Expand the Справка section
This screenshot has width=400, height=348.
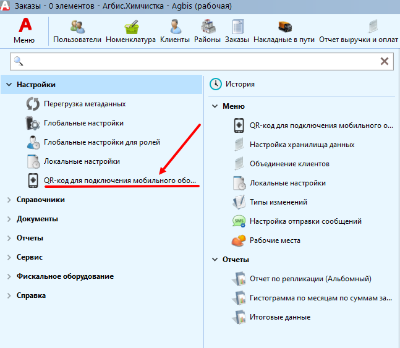(9, 295)
